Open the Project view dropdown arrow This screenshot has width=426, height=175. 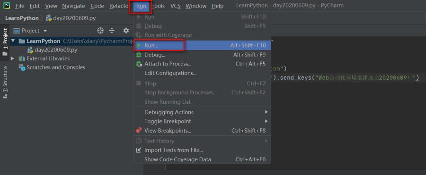45,31
